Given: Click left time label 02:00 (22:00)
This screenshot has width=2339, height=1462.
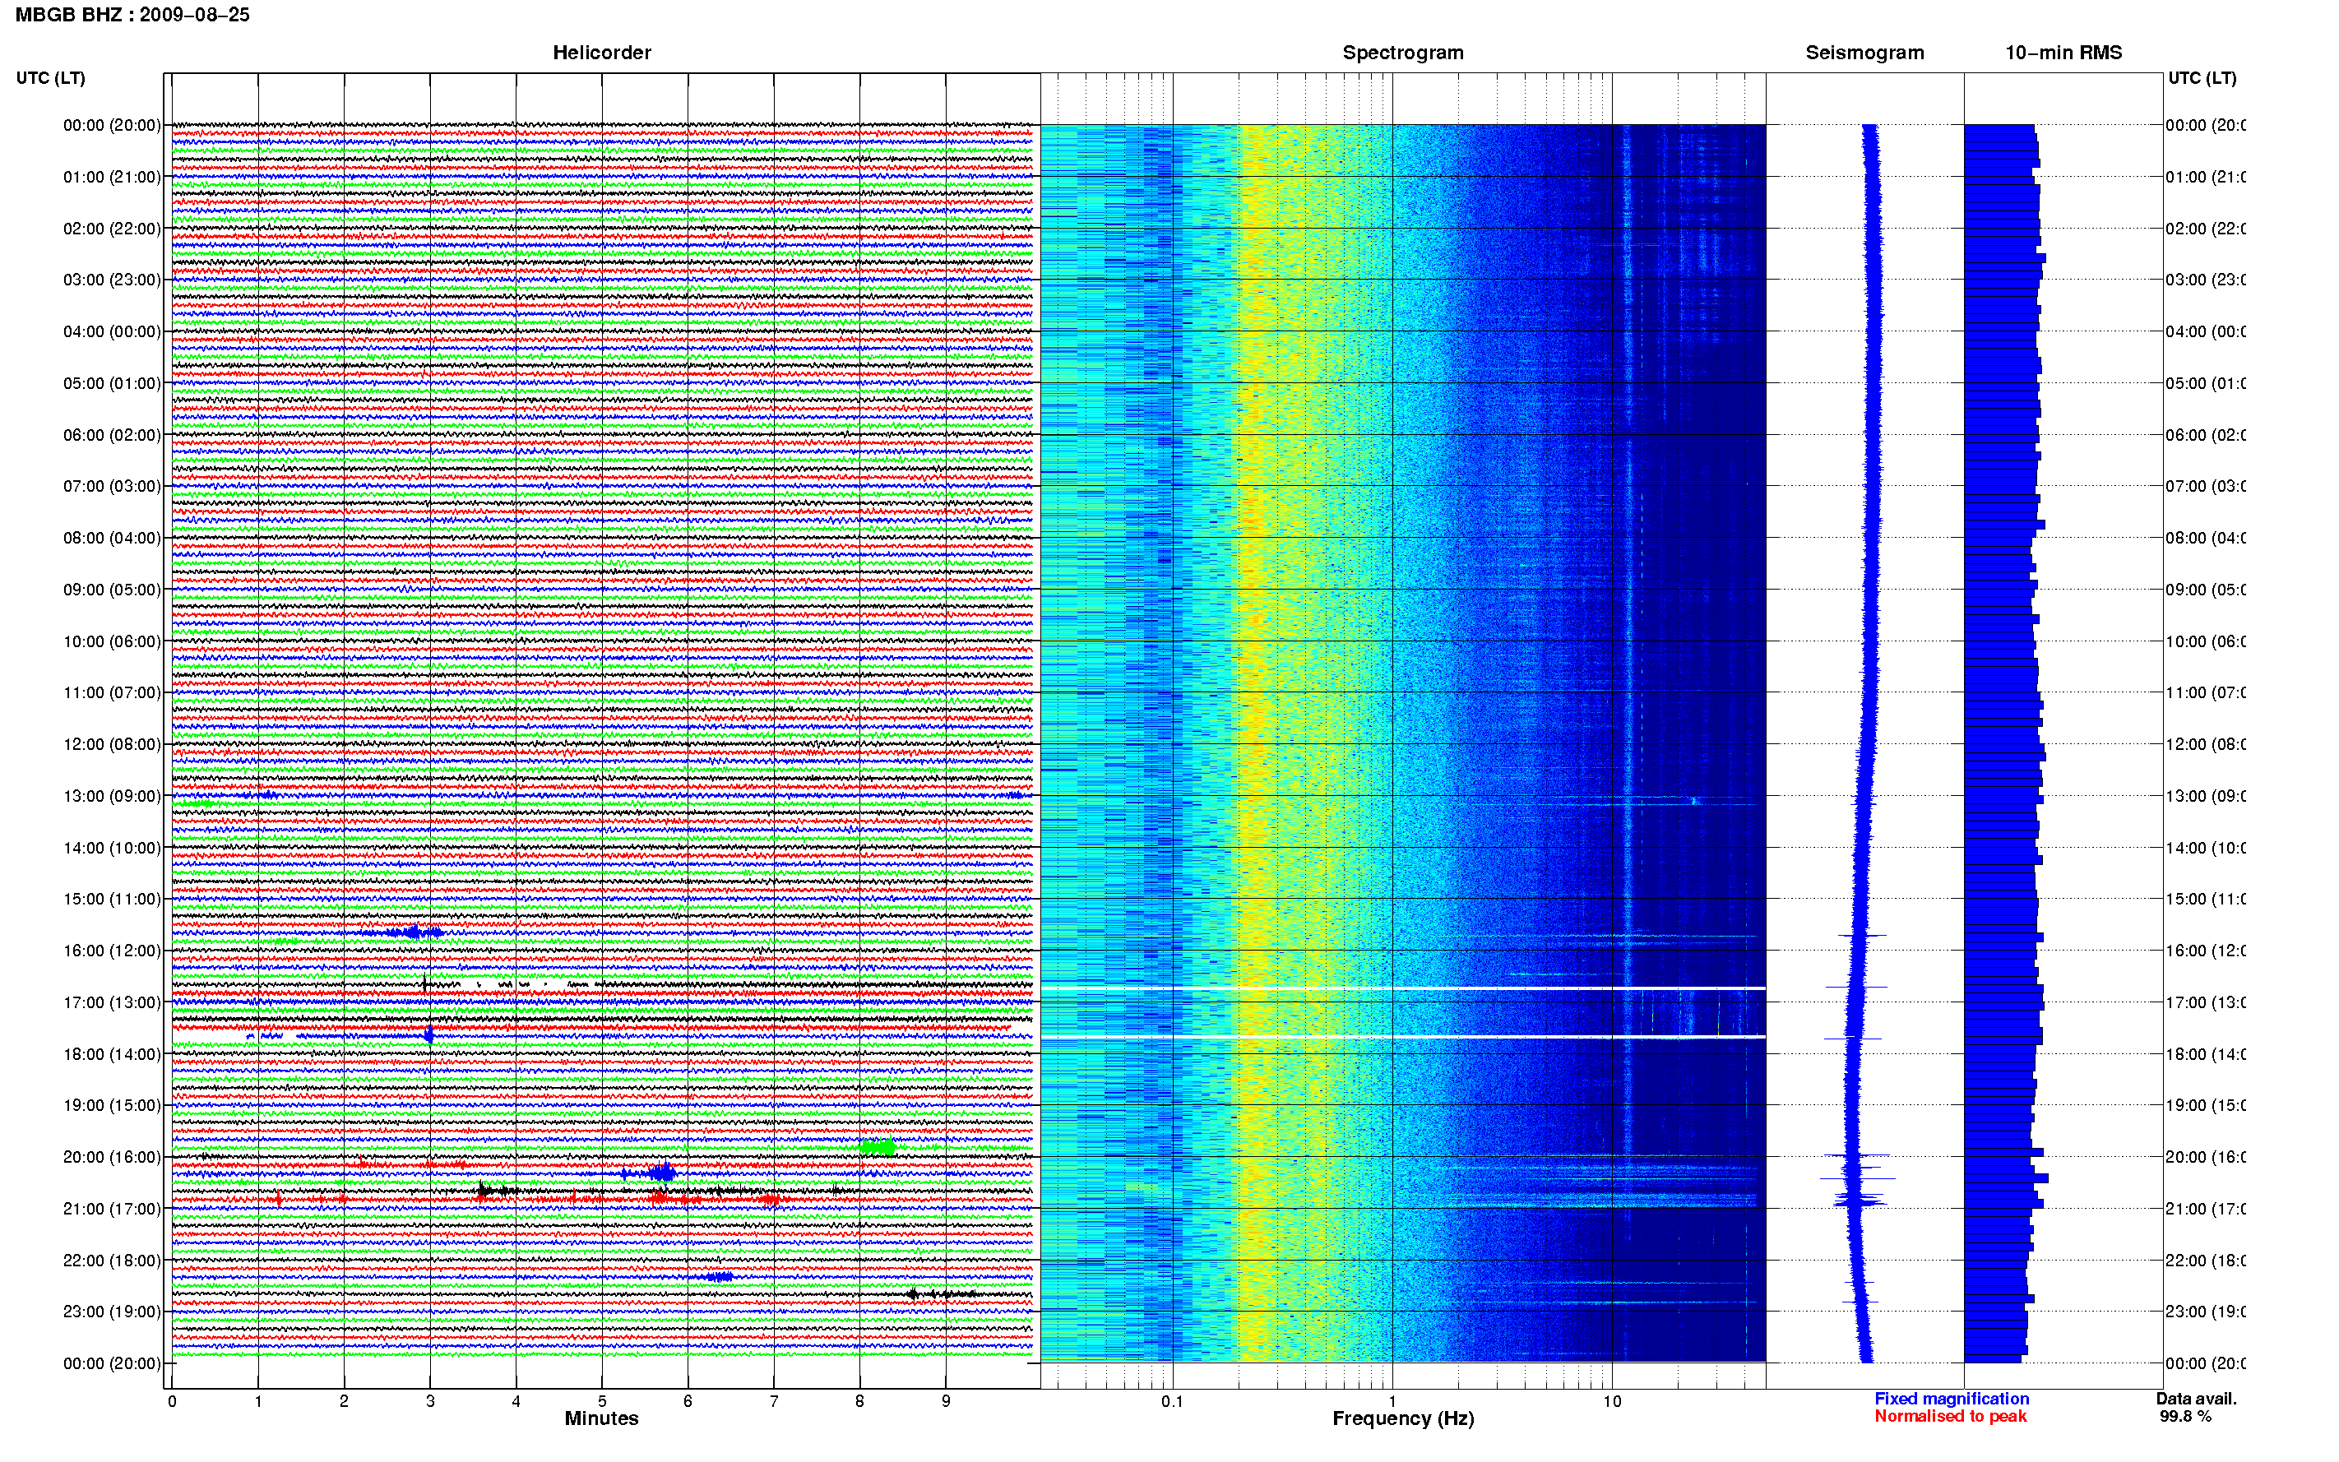Looking at the screenshot, I should click(x=112, y=229).
